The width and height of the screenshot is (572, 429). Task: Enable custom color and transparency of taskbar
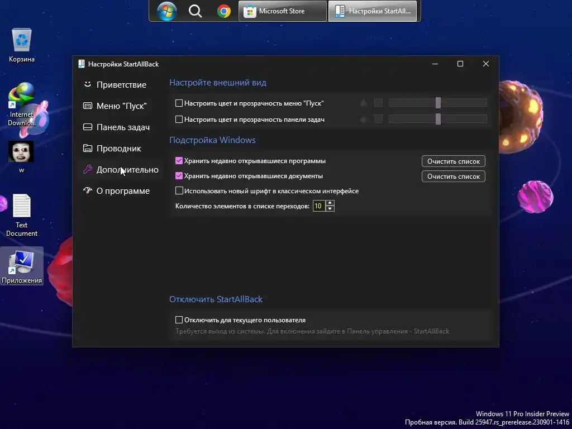coord(179,120)
